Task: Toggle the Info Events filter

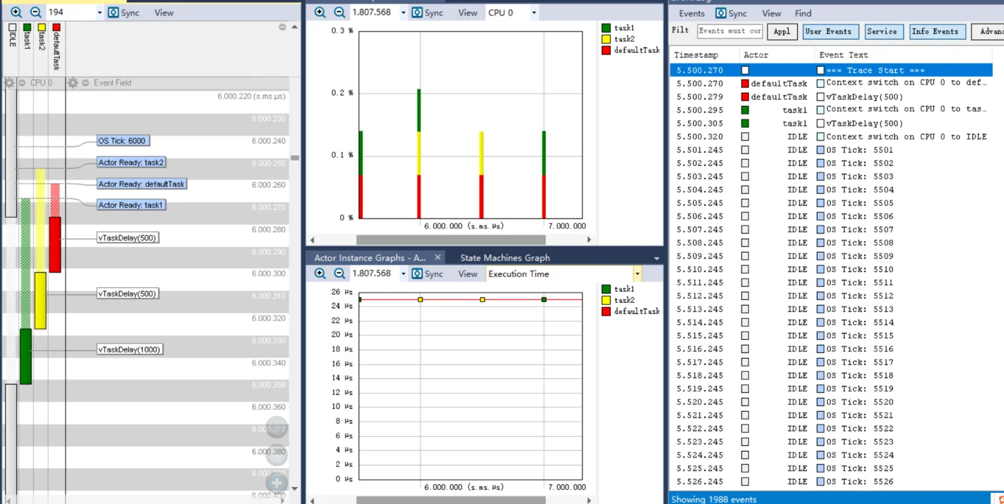Action: pyautogui.click(x=935, y=31)
